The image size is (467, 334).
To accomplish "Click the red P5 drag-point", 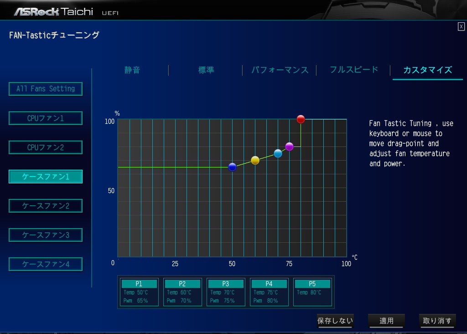I will point(301,119).
